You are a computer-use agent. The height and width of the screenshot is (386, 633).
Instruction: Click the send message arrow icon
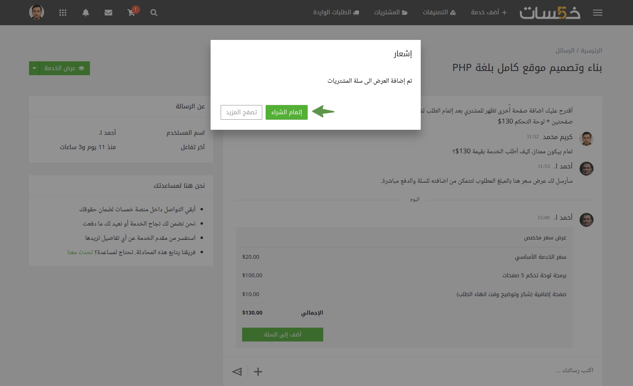click(x=237, y=371)
